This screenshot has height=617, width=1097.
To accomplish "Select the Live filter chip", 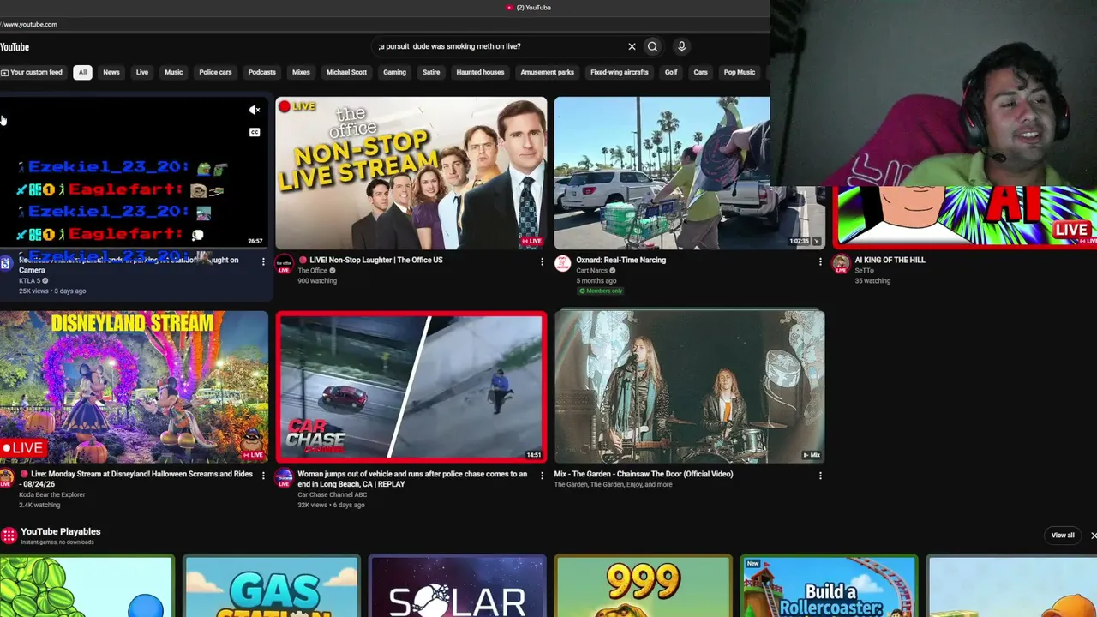I will point(142,72).
